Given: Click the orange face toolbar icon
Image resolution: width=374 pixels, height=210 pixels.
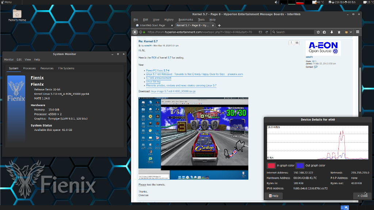Looking at the screenshot, I should pyautogui.click(x=346, y=32).
